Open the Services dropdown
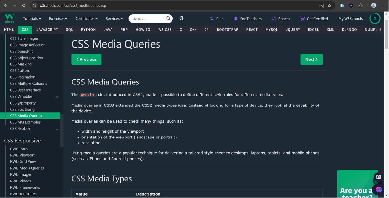This screenshot has width=389, height=198. [113, 18]
